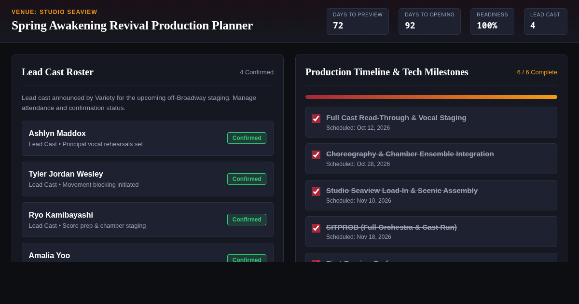Viewport: 579px width, 304px height.
Task: Click the Choreography & Chamber Ensemble Integration title
Action: [x=410, y=154]
